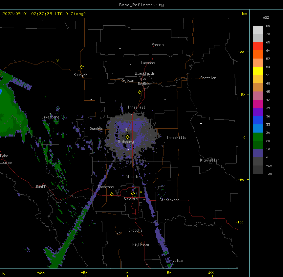Image resolution: width=283 pixels, height=277 pixels.
Task: Click the Base_Reflectivity title text
Action: [141, 5]
